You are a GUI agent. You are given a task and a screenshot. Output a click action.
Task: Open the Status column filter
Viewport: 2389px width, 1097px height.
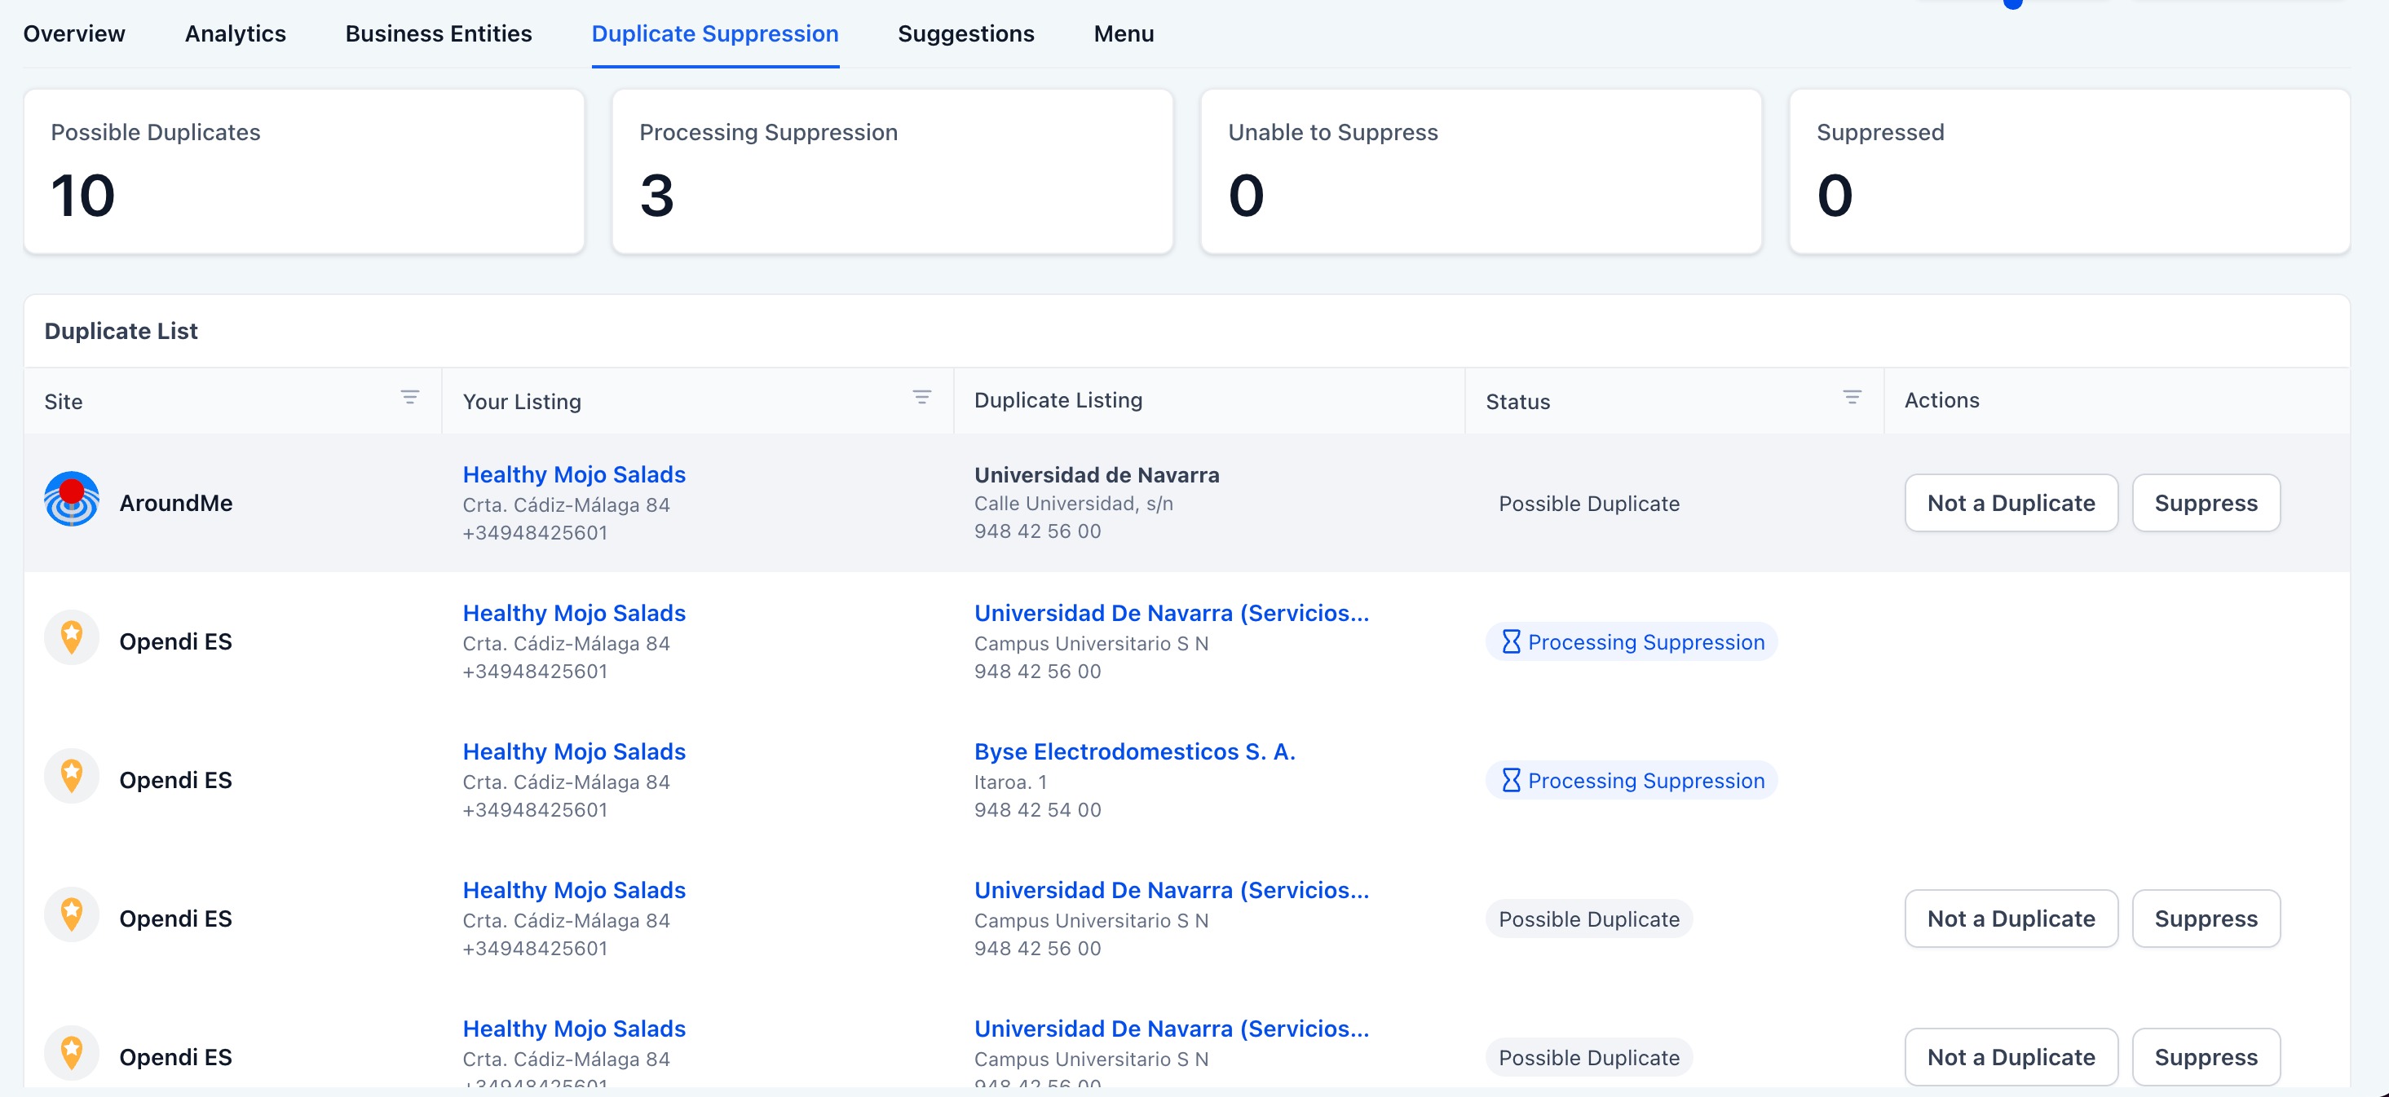(x=1851, y=398)
